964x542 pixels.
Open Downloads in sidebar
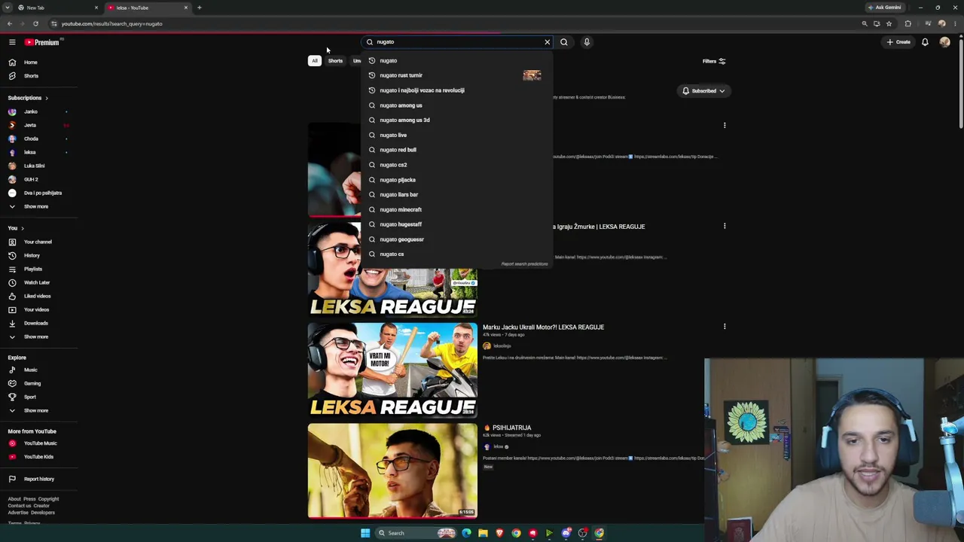pyautogui.click(x=38, y=323)
